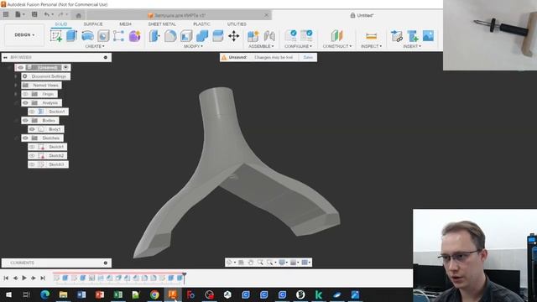Screen dimensions: 537x302
Task: Click the Save disk icon
Action: 34,14
